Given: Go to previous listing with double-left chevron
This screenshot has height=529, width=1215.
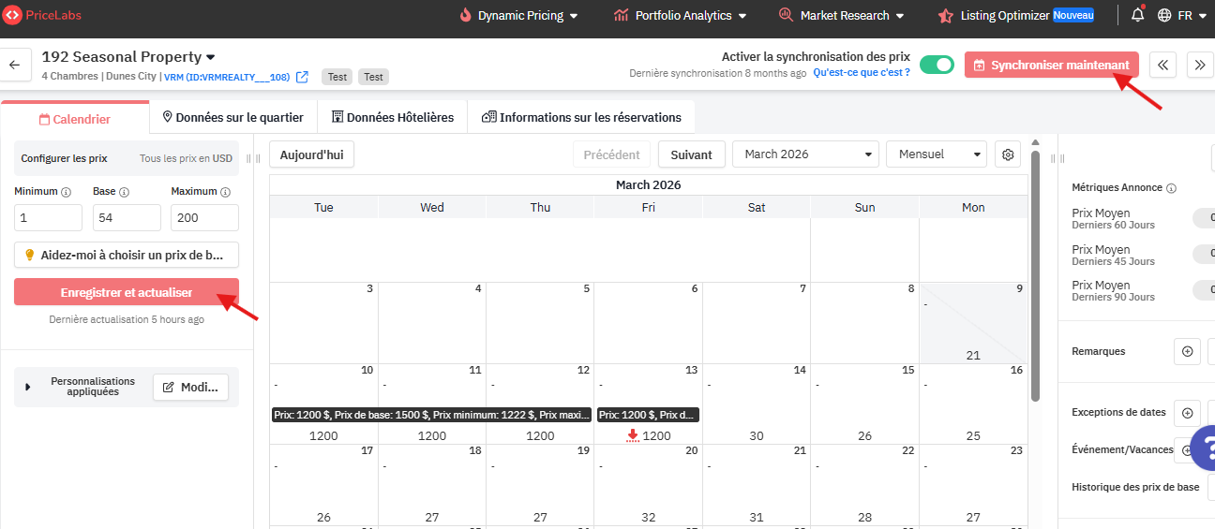Looking at the screenshot, I should pos(1162,65).
